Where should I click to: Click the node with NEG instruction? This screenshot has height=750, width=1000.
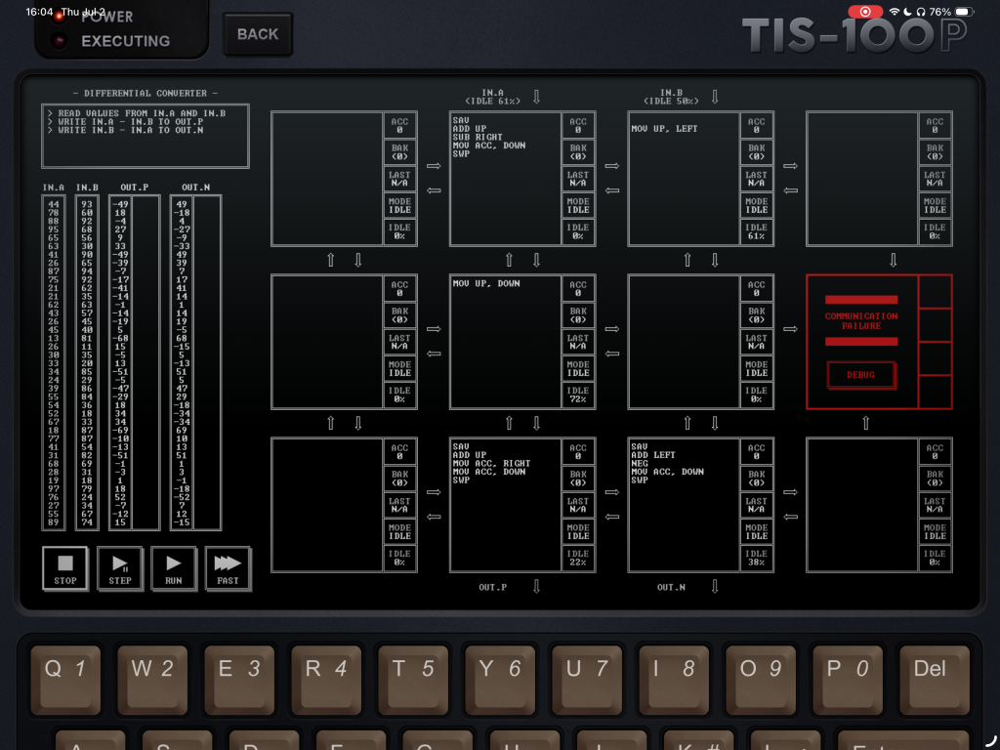684,505
